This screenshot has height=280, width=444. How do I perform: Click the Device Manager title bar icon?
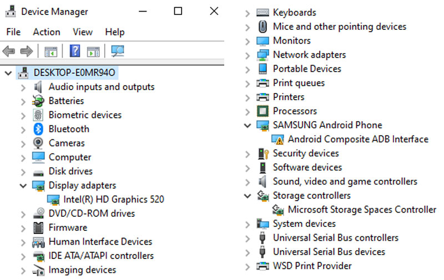(11, 11)
